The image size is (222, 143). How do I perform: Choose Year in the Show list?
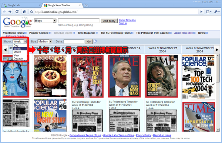(20, 55)
